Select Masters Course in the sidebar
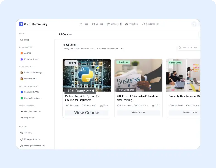Screen dimensions: 216x168 [31, 59]
